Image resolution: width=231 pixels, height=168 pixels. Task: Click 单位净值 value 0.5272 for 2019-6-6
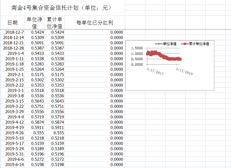point(35,159)
